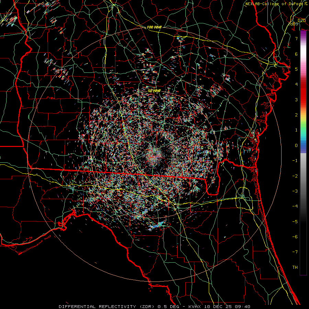
Task: Click the positive 7 scale label
Action: (296, 38)
